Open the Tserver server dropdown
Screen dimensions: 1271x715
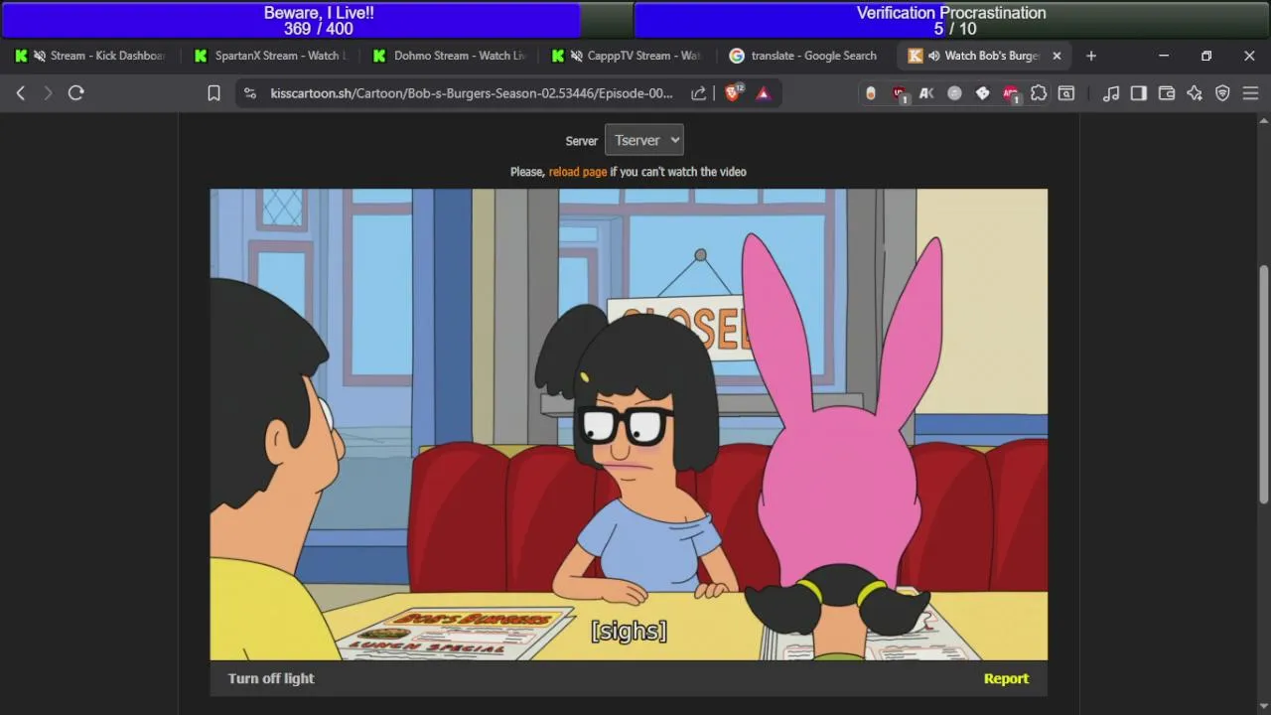[644, 140]
